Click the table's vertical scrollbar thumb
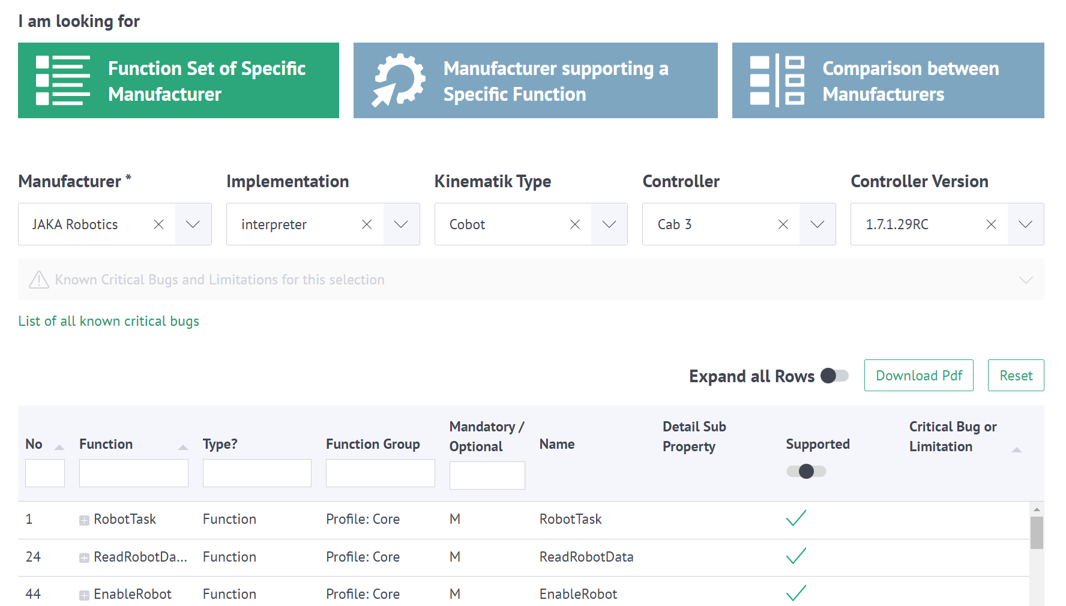This screenshot has height=606, width=1066. 1037,533
